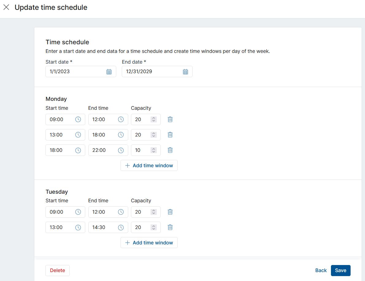Open the clock picker for Tuesday's 13:00 start time
This screenshot has width=365, height=281.
[78, 227]
